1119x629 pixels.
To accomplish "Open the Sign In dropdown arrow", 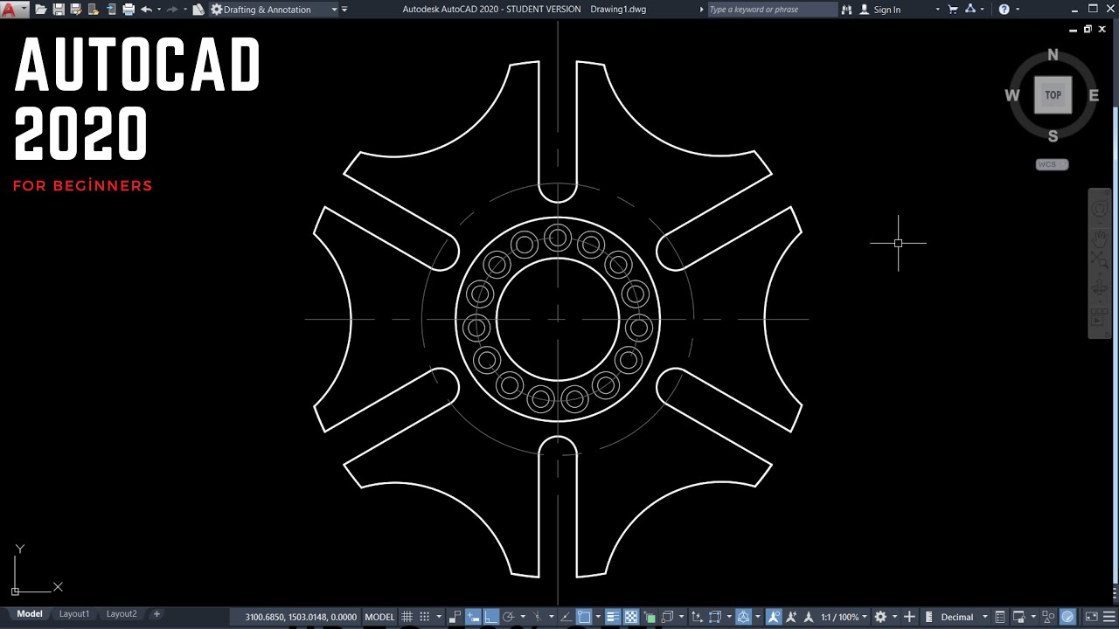I will click(x=937, y=10).
